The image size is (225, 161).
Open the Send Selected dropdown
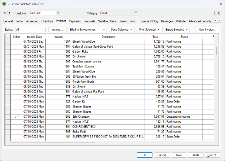(122, 30)
